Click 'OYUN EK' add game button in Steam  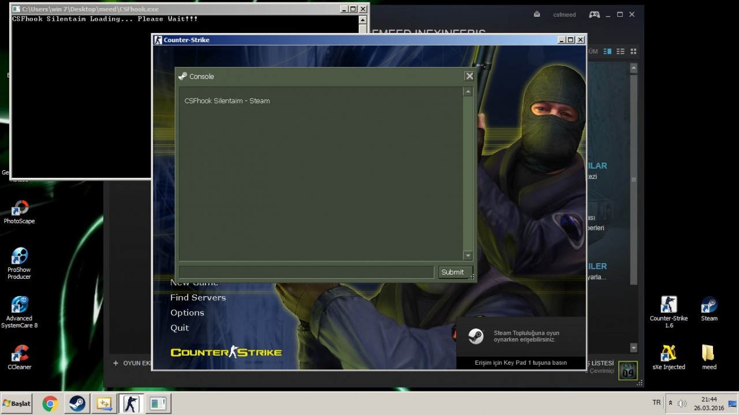pos(132,363)
